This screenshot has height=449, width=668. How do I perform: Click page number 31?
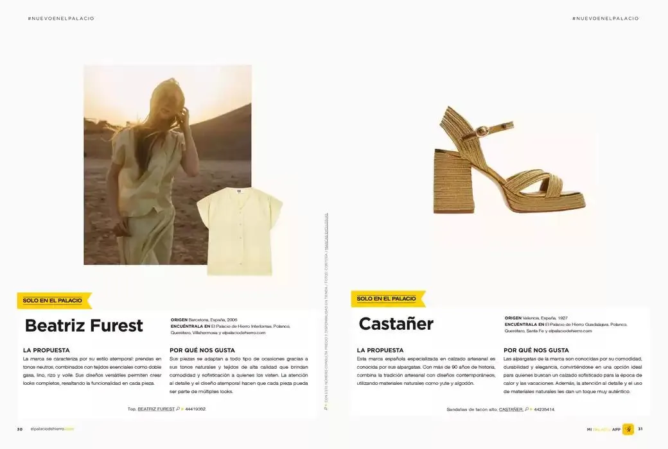coord(640,429)
